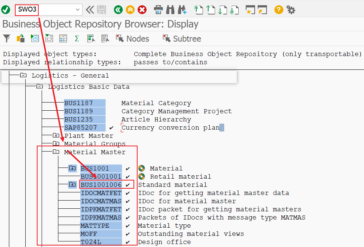364x247 pixels.
Task: Expand the BUS1001 Material node
Action: (73, 168)
